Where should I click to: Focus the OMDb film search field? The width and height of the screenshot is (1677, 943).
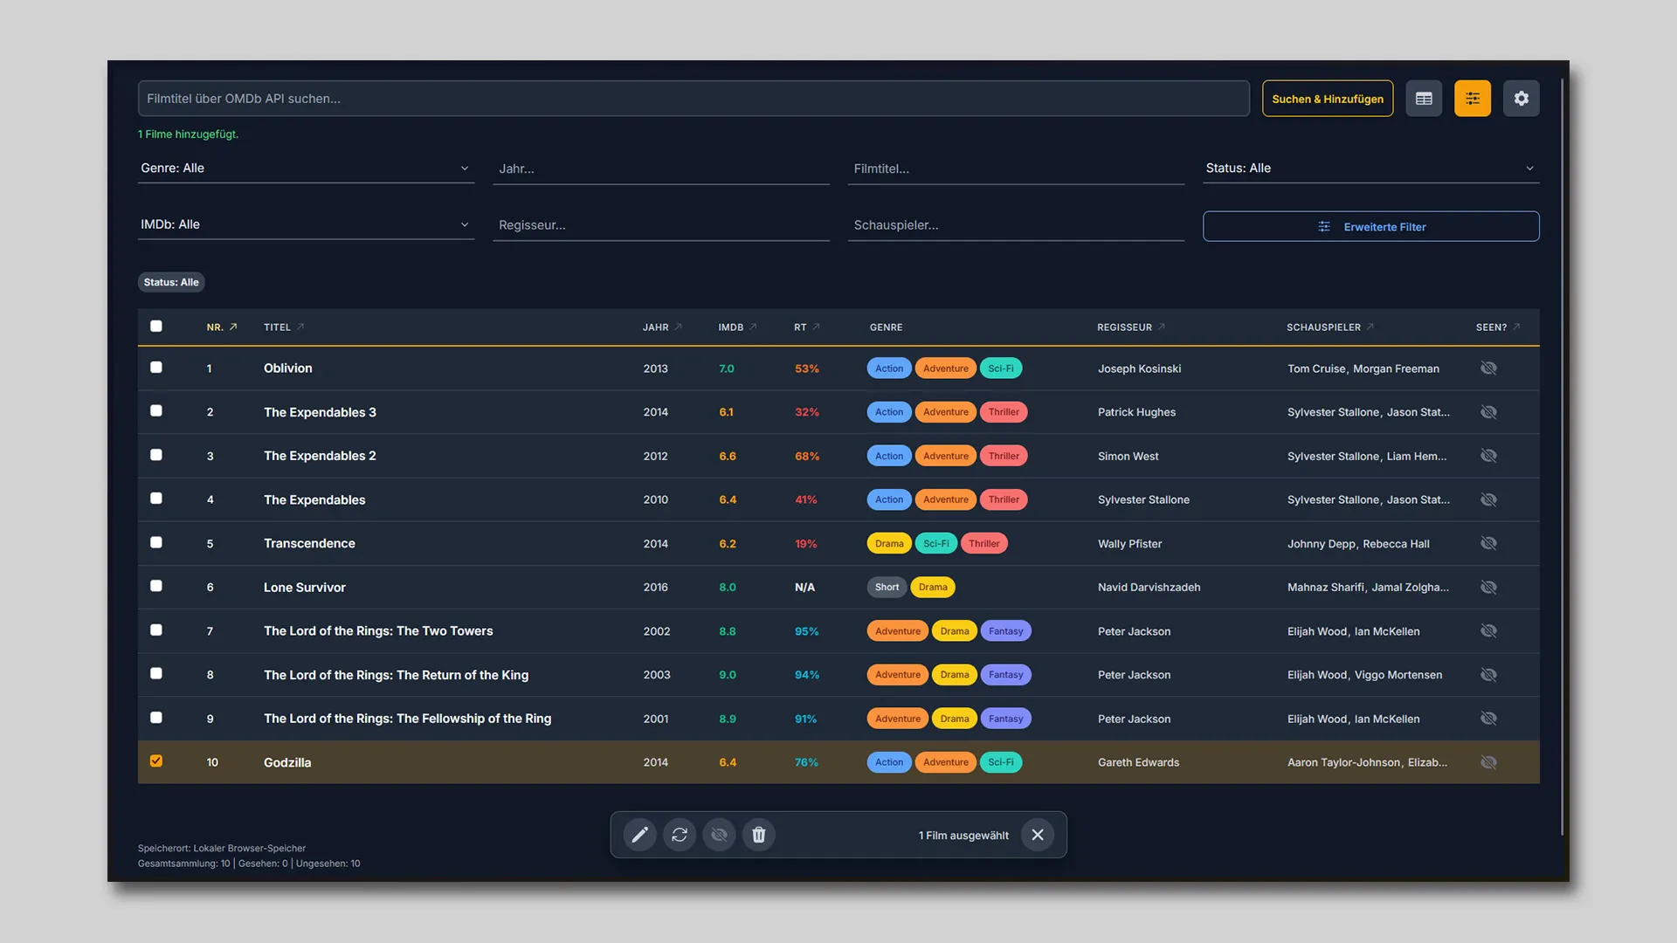(x=694, y=99)
